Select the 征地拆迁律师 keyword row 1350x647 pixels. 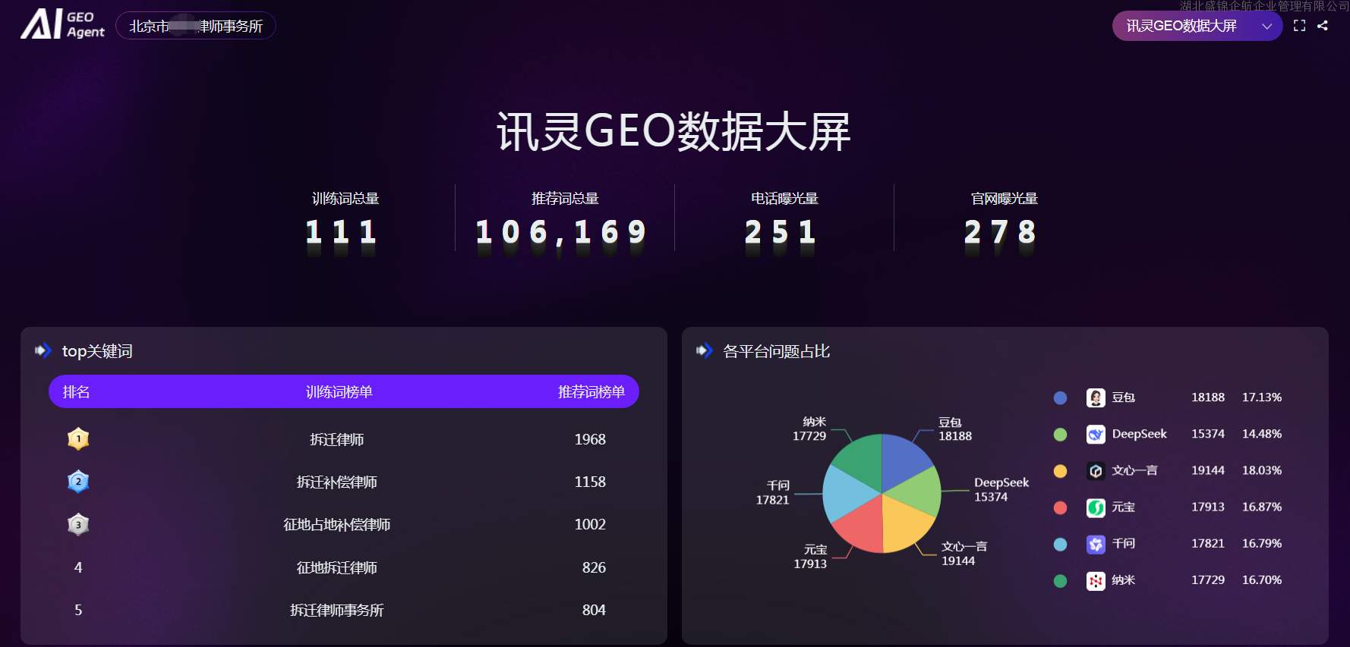pos(344,567)
